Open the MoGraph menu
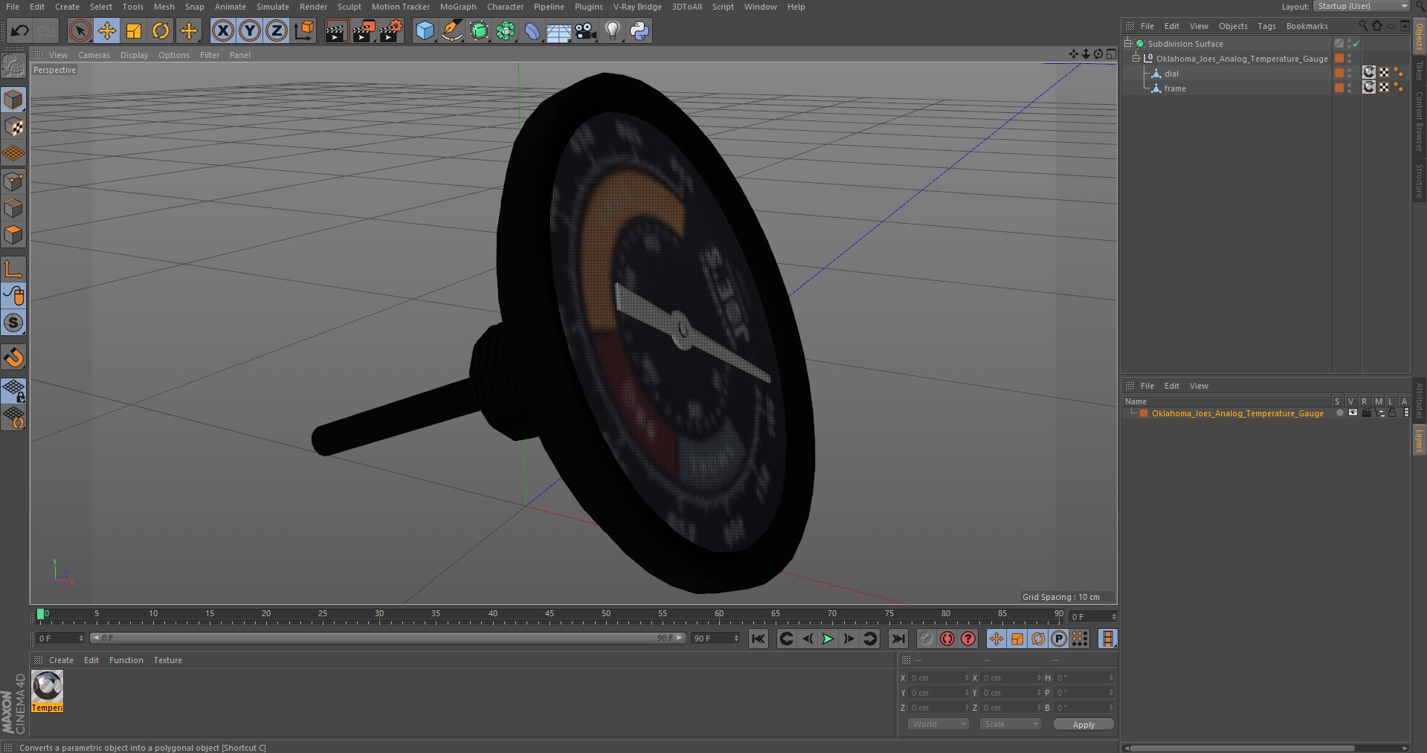1427x753 pixels. [x=458, y=7]
